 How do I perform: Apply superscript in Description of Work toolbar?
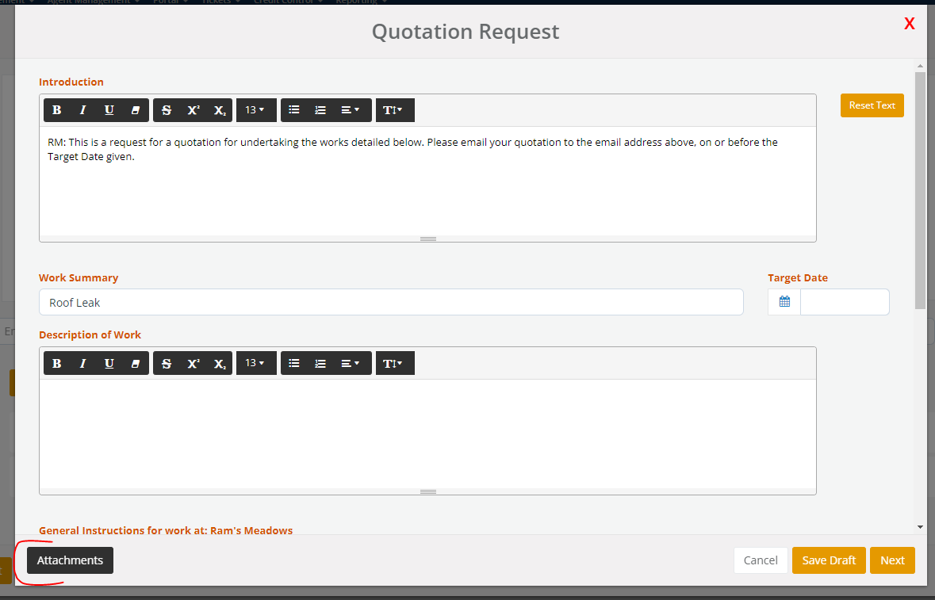coord(194,364)
